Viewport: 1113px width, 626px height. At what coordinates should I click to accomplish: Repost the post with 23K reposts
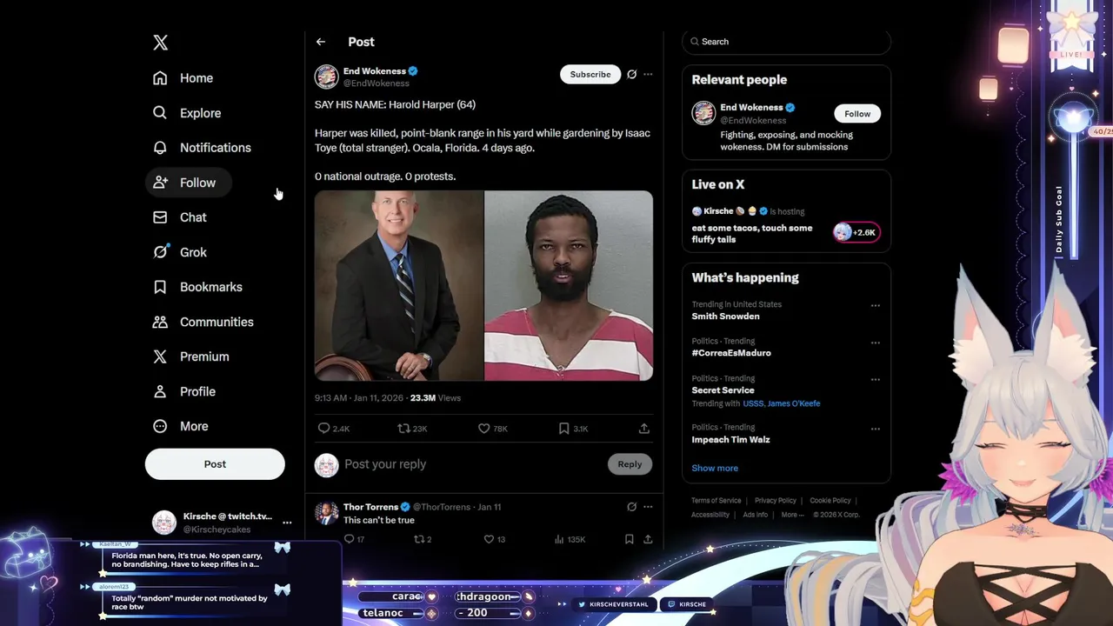[412, 429]
